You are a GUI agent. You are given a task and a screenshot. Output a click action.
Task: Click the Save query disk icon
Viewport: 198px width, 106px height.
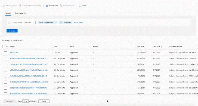47,5
